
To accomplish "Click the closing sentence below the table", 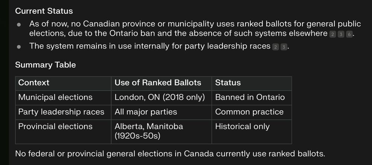I will [171, 154].
